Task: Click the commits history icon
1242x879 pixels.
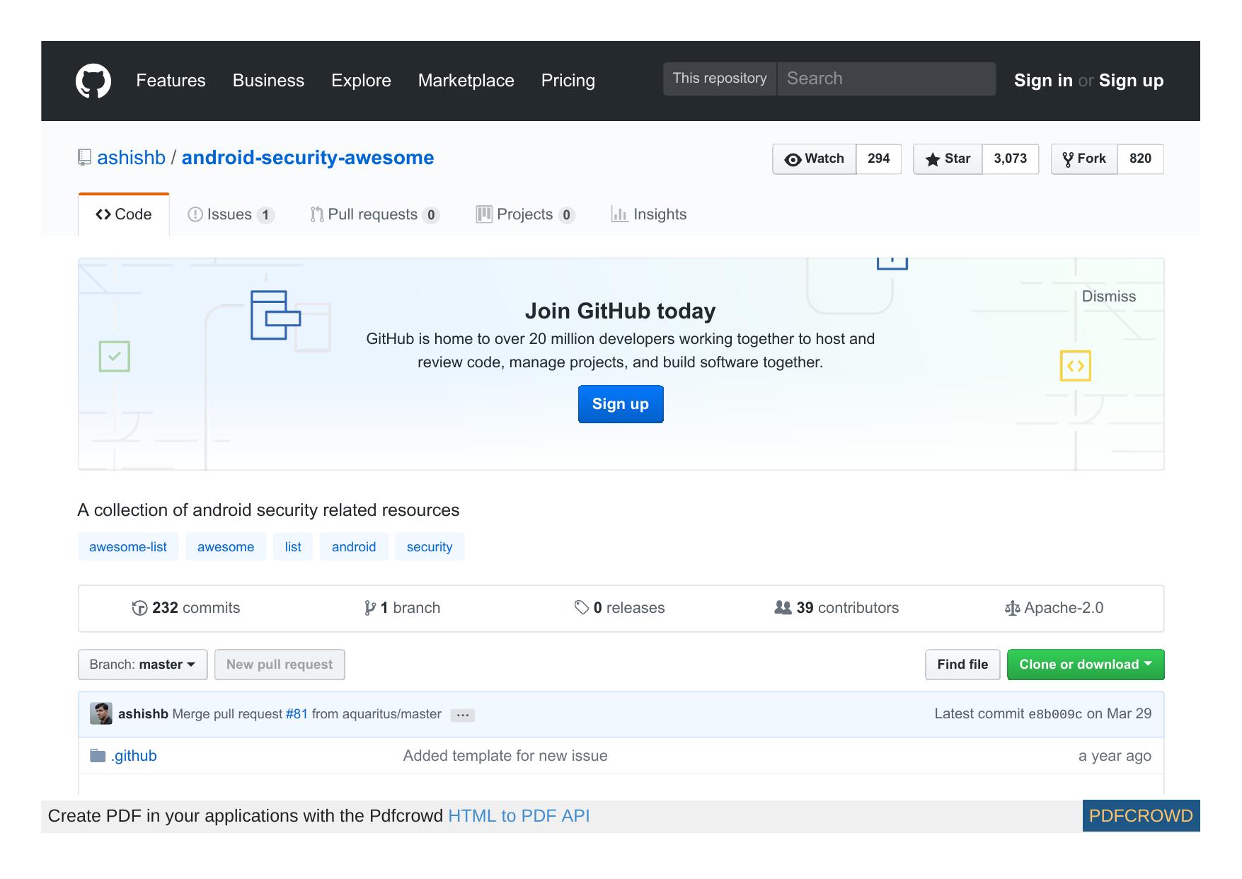Action: point(140,607)
